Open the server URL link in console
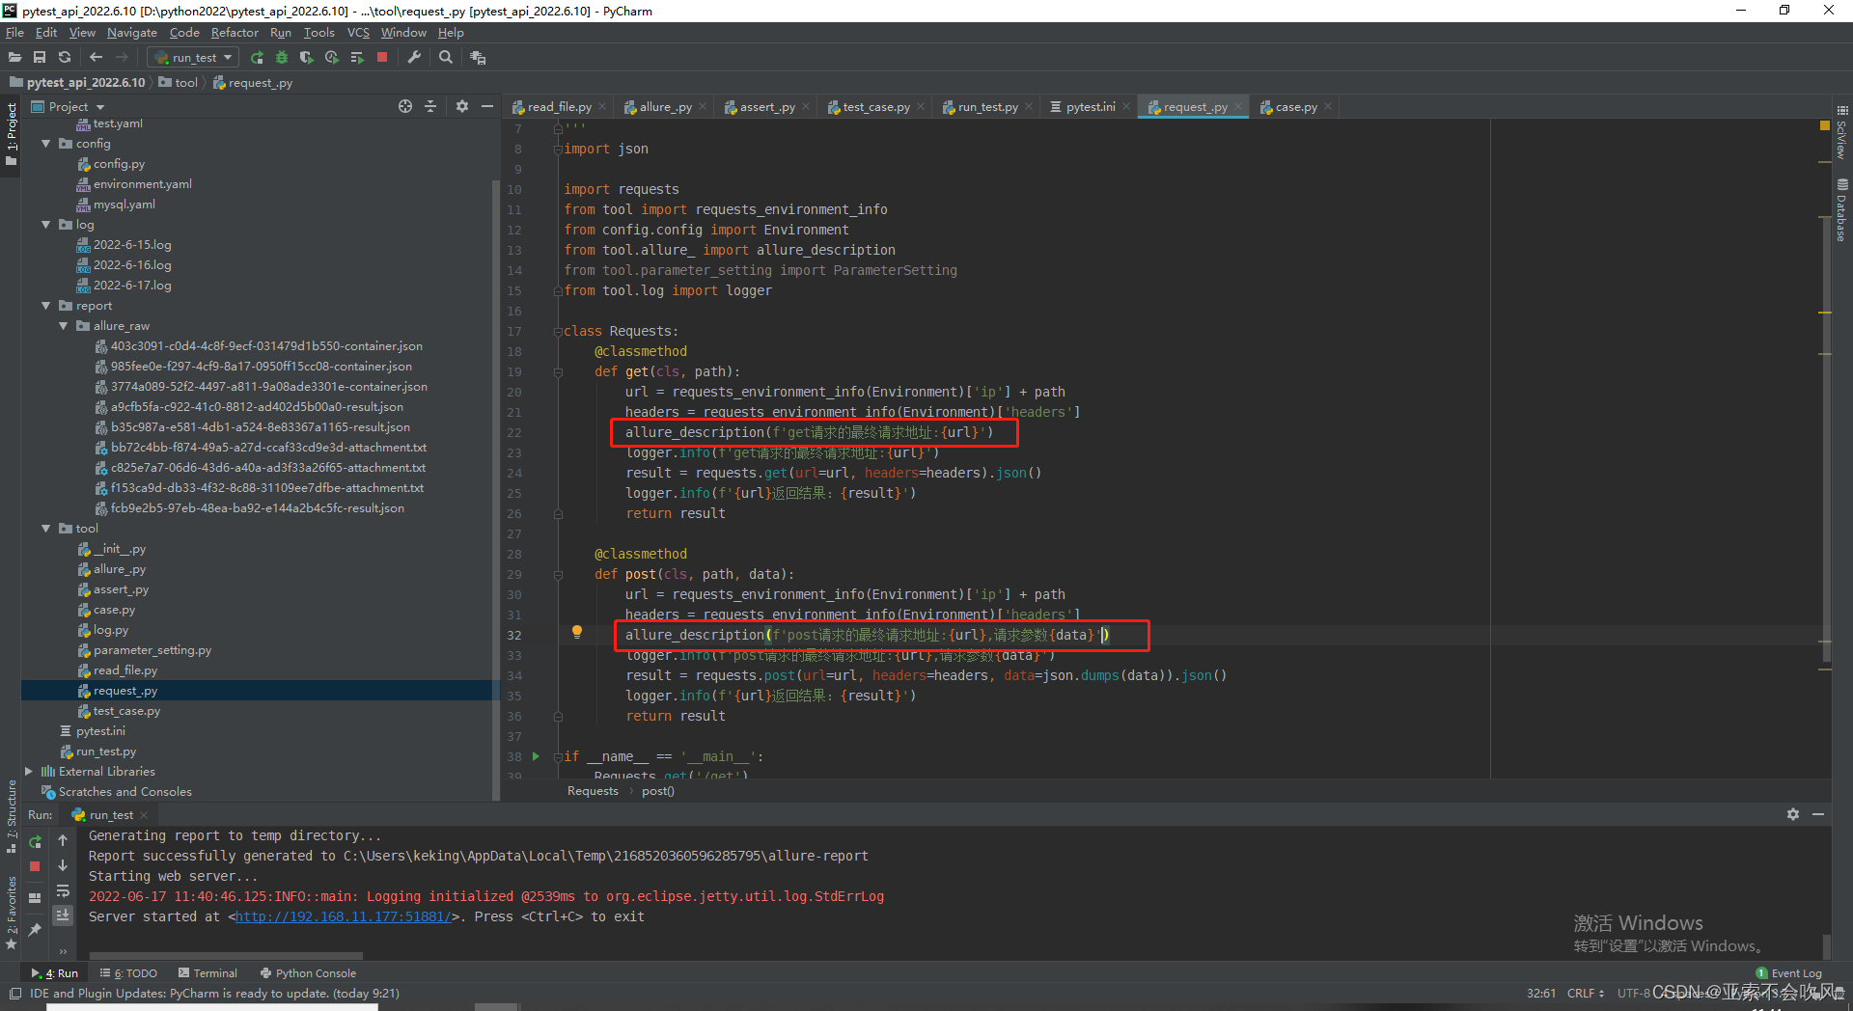Viewport: 1853px width, 1011px height. pyautogui.click(x=343, y=916)
